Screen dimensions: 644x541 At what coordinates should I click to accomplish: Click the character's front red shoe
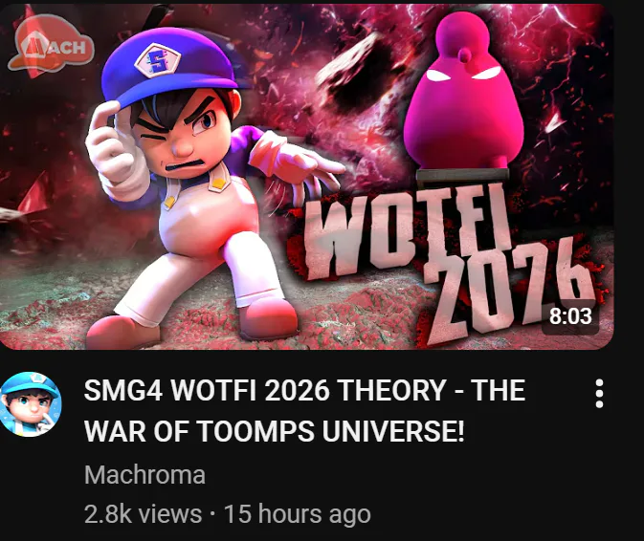pyautogui.click(x=268, y=318)
